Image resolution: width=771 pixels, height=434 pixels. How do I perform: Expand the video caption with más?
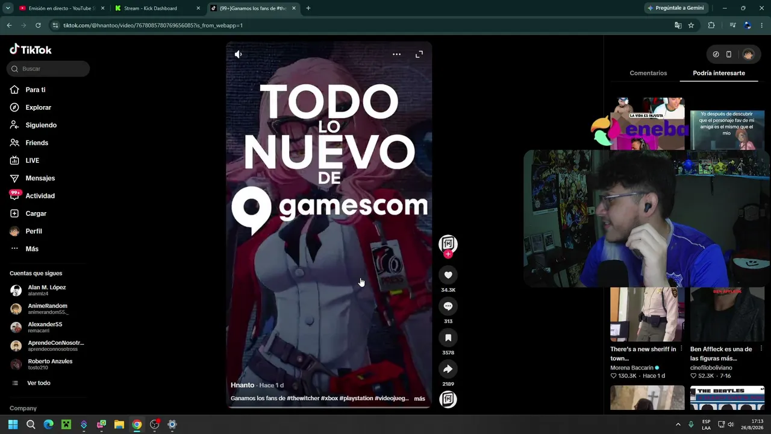pyautogui.click(x=420, y=398)
